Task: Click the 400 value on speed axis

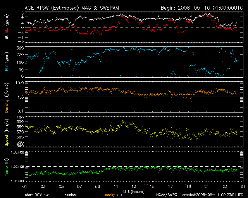Action: pos(20,118)
